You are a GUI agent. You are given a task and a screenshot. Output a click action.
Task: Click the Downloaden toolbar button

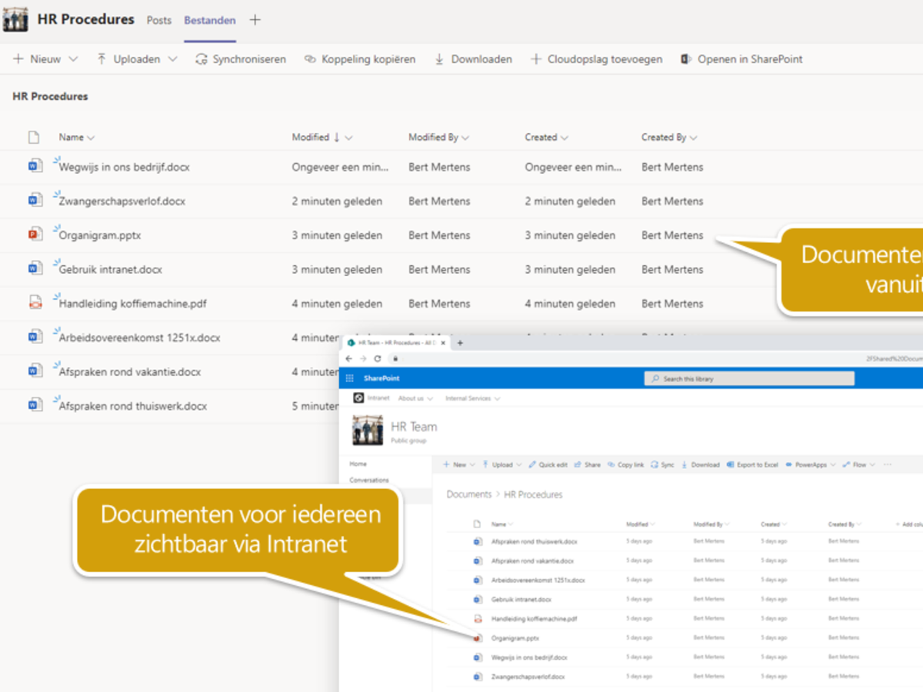pyautogui.click(x=473, y=59)
